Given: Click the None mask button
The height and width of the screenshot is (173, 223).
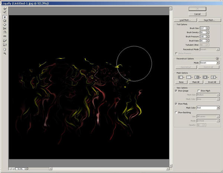Looking at the screenshot, I should pos(181,82).
